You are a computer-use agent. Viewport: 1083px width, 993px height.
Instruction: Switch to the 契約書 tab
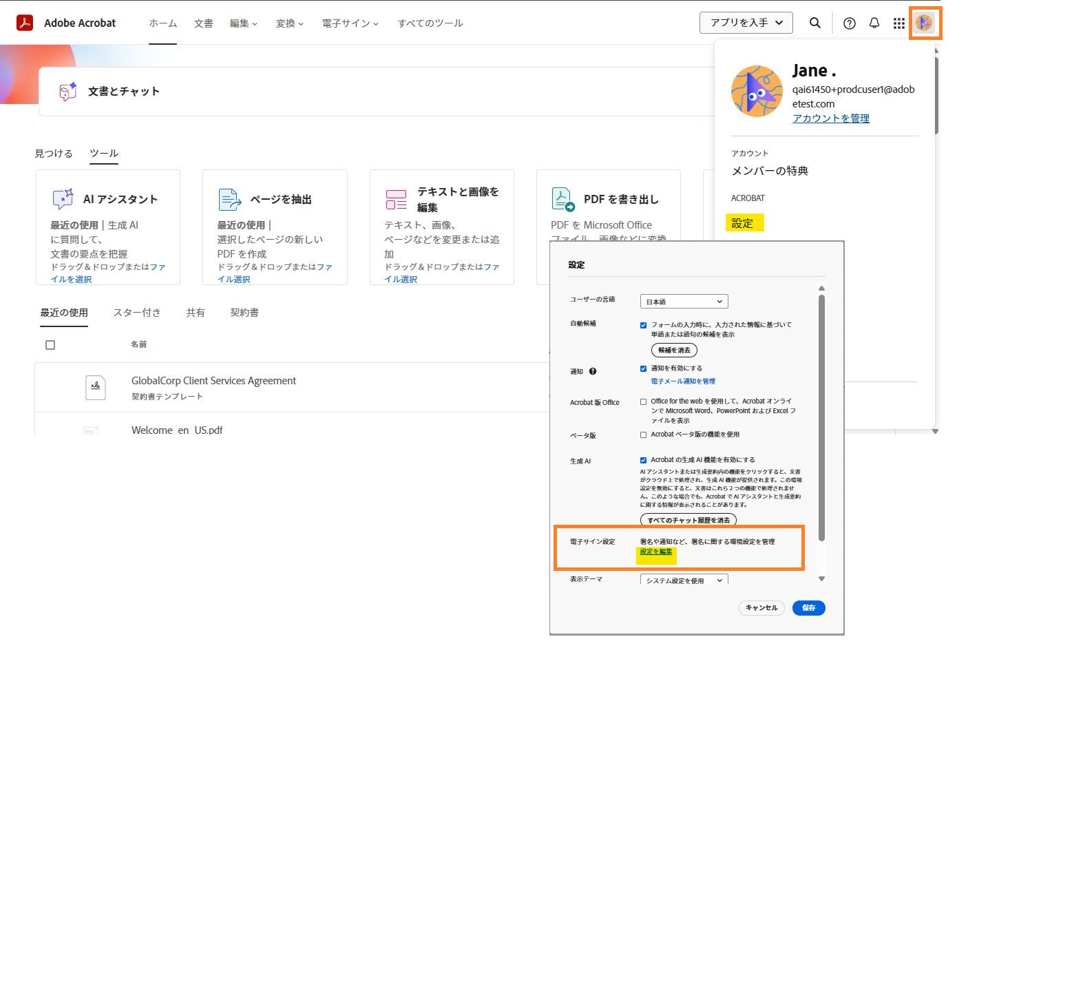coord(244,313)
